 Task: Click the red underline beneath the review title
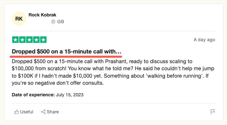[66, 56]
